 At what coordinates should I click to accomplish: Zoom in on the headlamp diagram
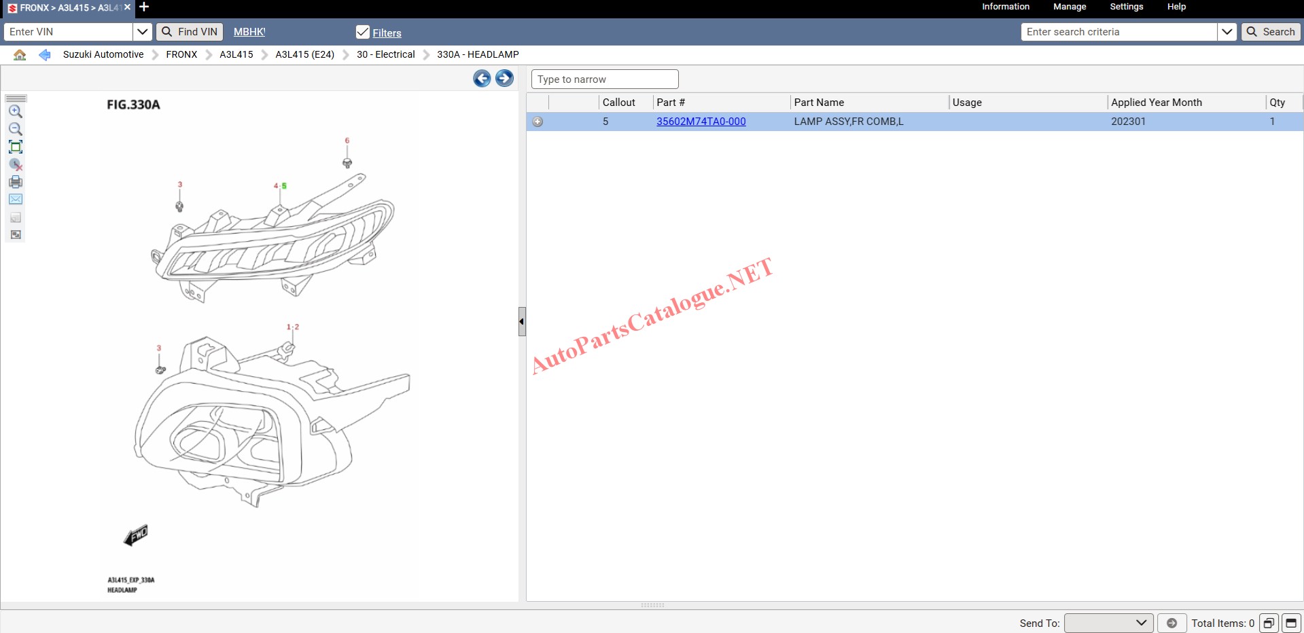(x=16, y=111)
